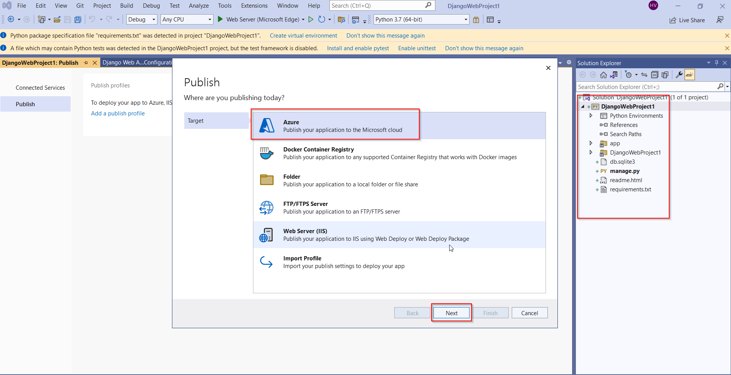
Task: Open the File menu
Action: pos(21,6)
